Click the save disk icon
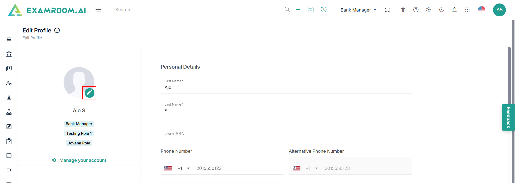The height and width of the screenshot is (183, 515). coord(311,10)
